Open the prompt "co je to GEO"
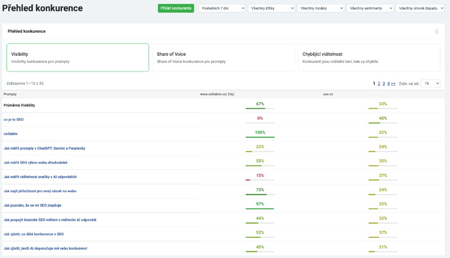This screenshot has height=258, width=450. point(14,119)
